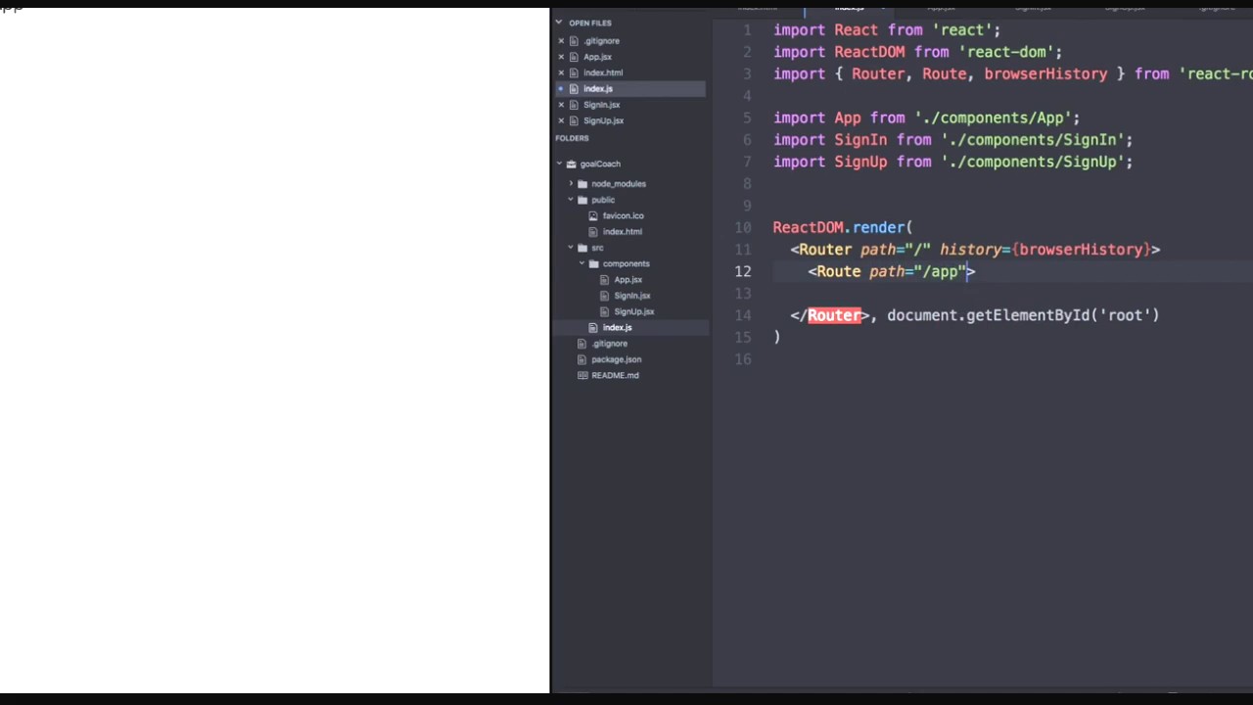Open SignIn.jsx from the components folder

632,296
